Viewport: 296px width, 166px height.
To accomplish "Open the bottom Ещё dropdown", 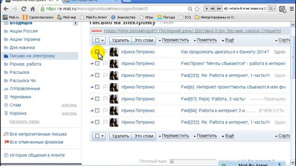I will (x=228, y=136).
